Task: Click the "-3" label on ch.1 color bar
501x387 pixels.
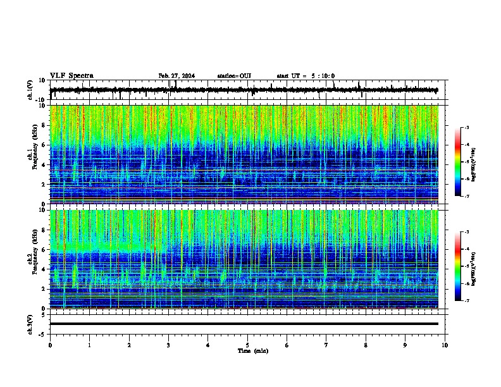Action: click(x=467, y=127)
